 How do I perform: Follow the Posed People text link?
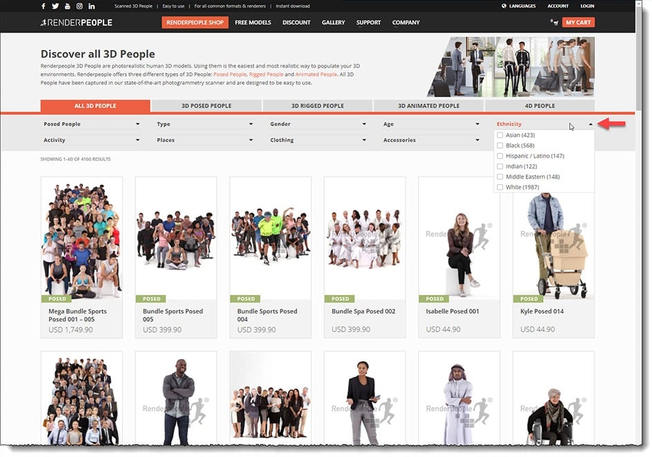click(230, 74)
